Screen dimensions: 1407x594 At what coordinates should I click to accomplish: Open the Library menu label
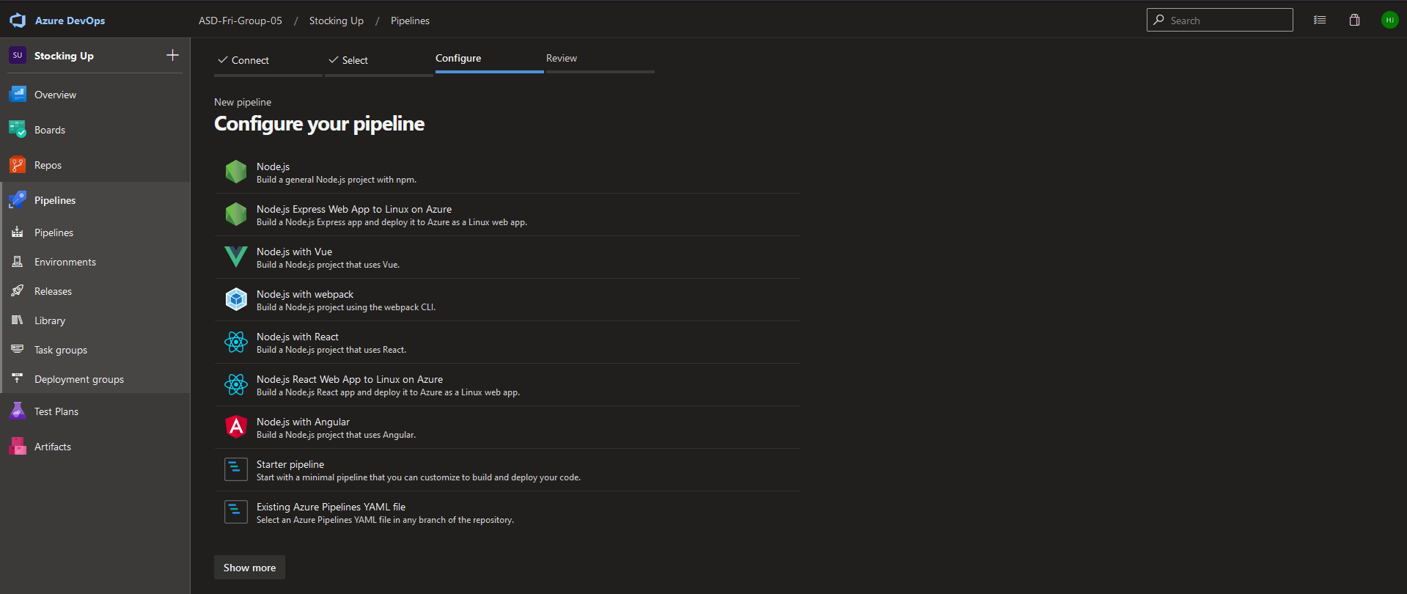50,320
